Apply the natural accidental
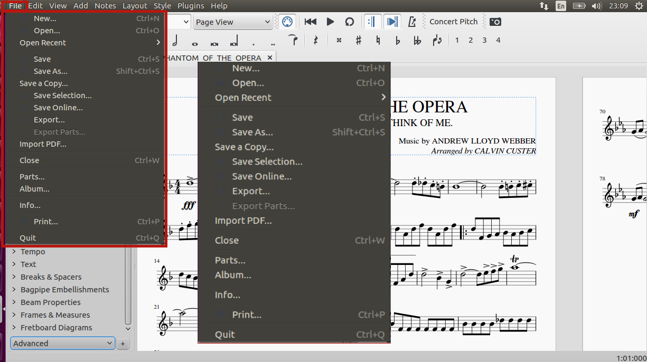 (378, 41)
